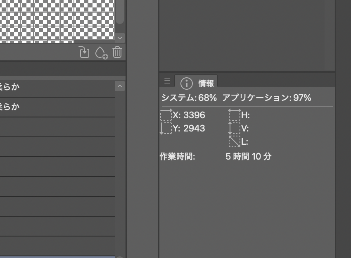Click the droplet-plus create new preset icon
Image resolution: width=351 pixels, height=258 pixels.
coord(101,53)
